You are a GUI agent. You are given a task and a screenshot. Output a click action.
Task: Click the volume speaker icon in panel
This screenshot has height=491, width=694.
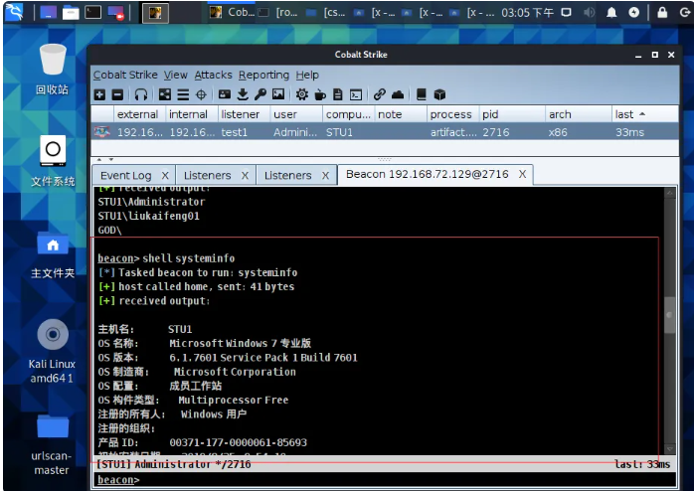589,12
